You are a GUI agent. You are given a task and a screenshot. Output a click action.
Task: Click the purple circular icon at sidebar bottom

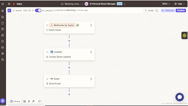point(3,101)
